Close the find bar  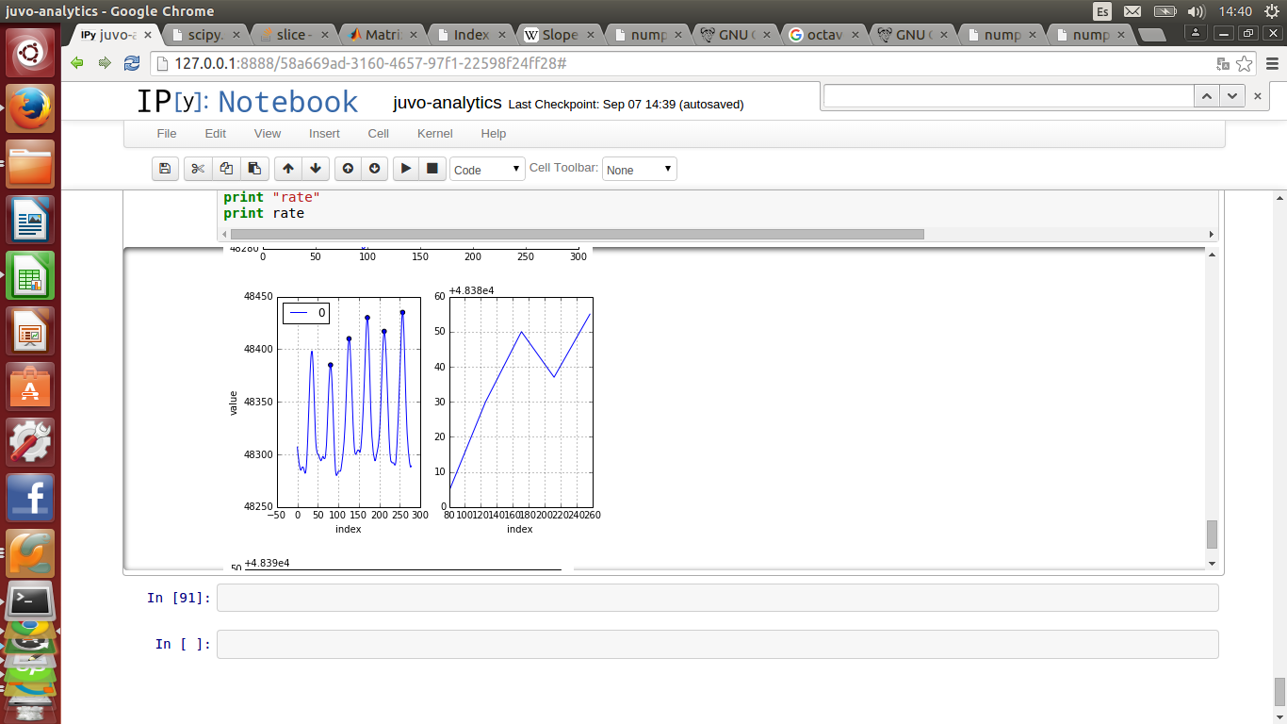1257,96
